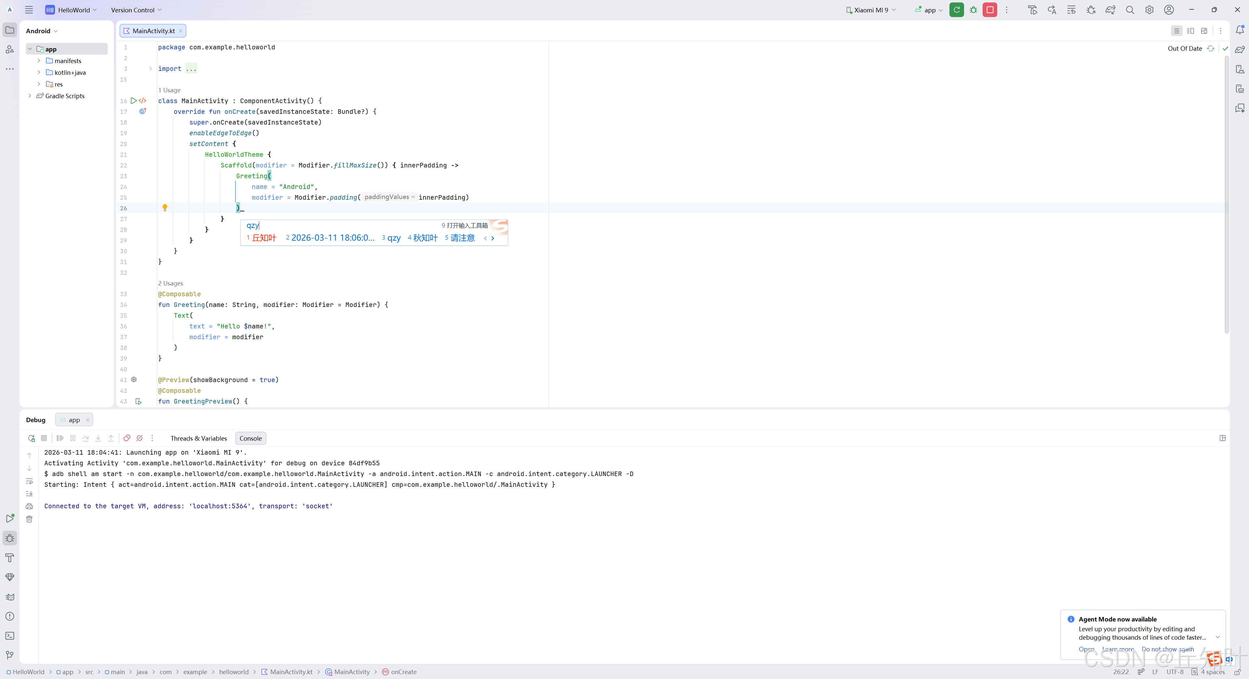Viewport: 1249px width, 679px height.
Task: Click the Stop app button in top toolbar
Action: (x=989, y=10)
